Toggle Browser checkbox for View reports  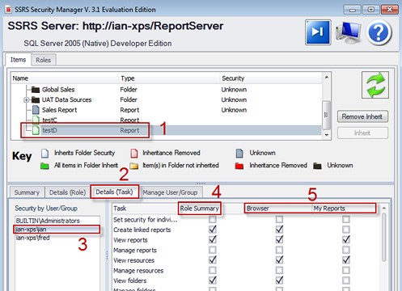(x=279, y=239)
